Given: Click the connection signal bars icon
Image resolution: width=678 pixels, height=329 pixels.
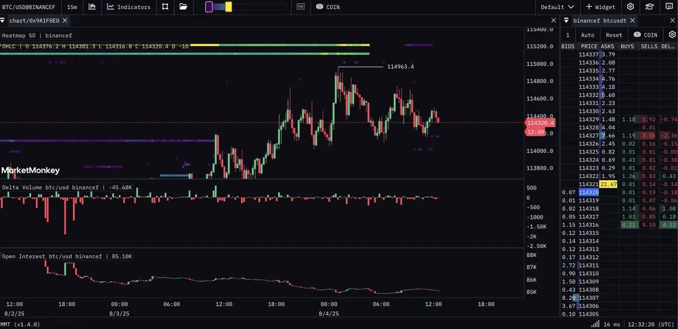Looking at the screenshot, I should click(595, 324).
